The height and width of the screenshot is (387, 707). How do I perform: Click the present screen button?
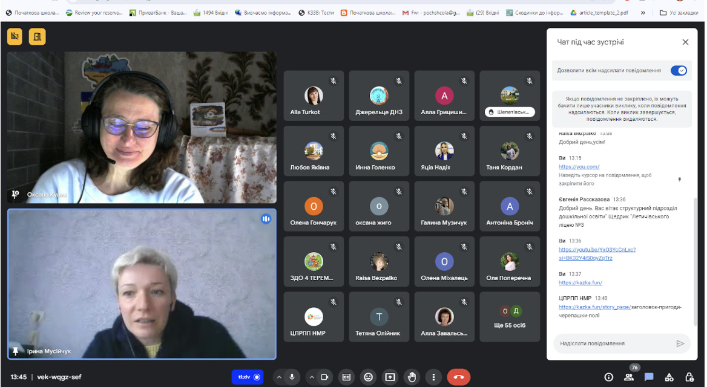pyautogui.click(x=390, y=377)
